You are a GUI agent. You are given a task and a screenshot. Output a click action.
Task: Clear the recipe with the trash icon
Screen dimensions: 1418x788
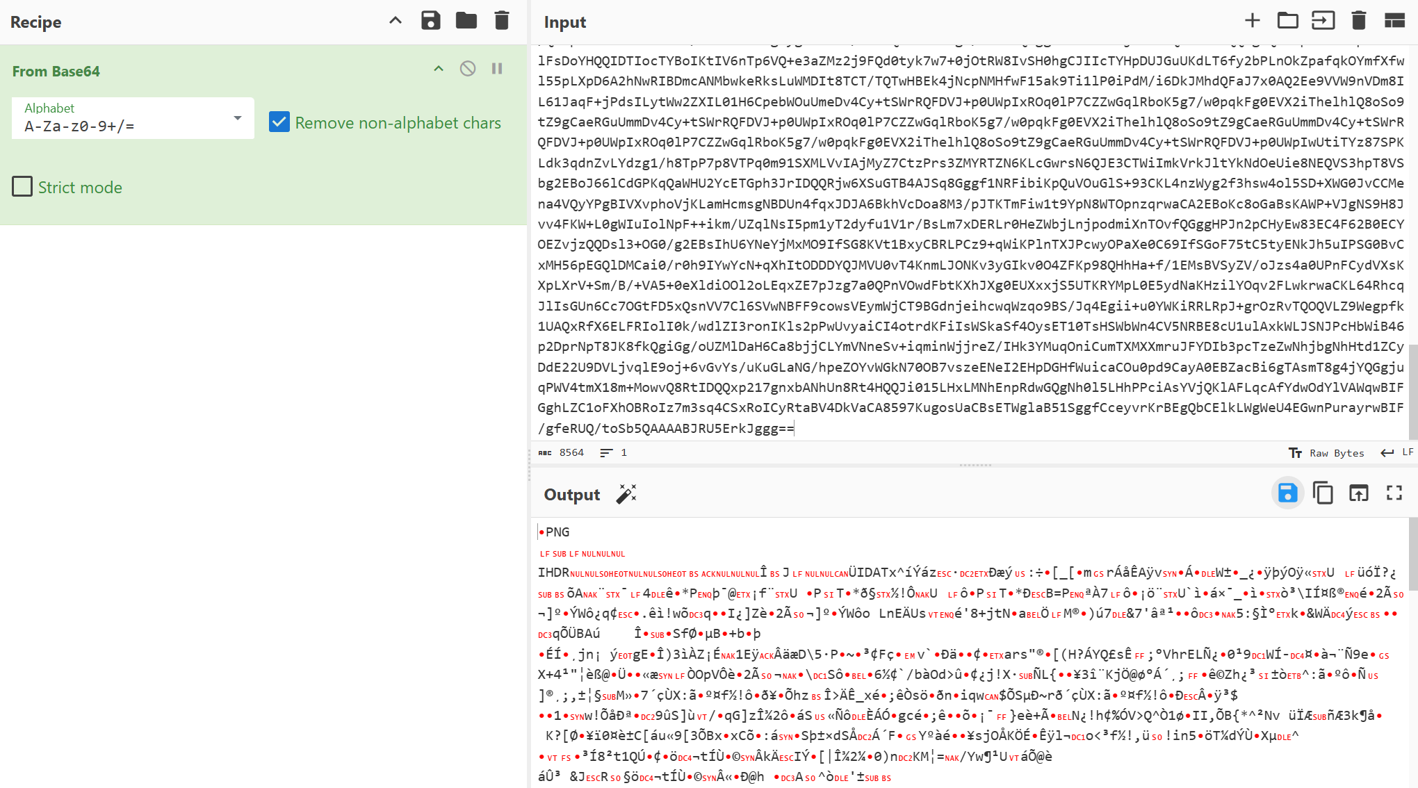[x=502, y=21]
